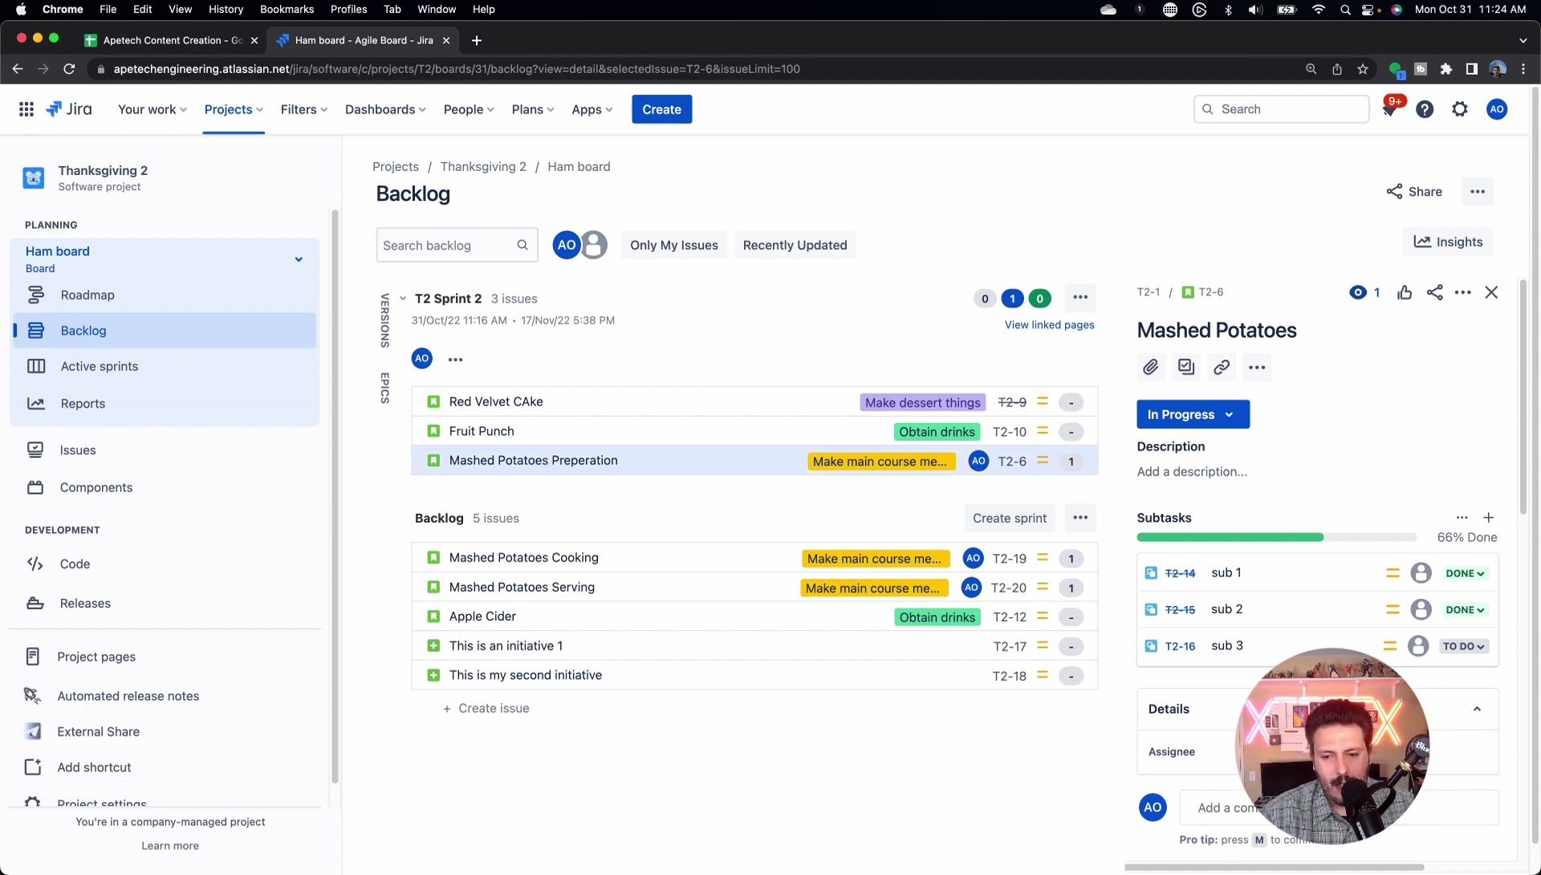1541x875 pixels.
Task: Click the blue Create button
Action: coord(661,109)
